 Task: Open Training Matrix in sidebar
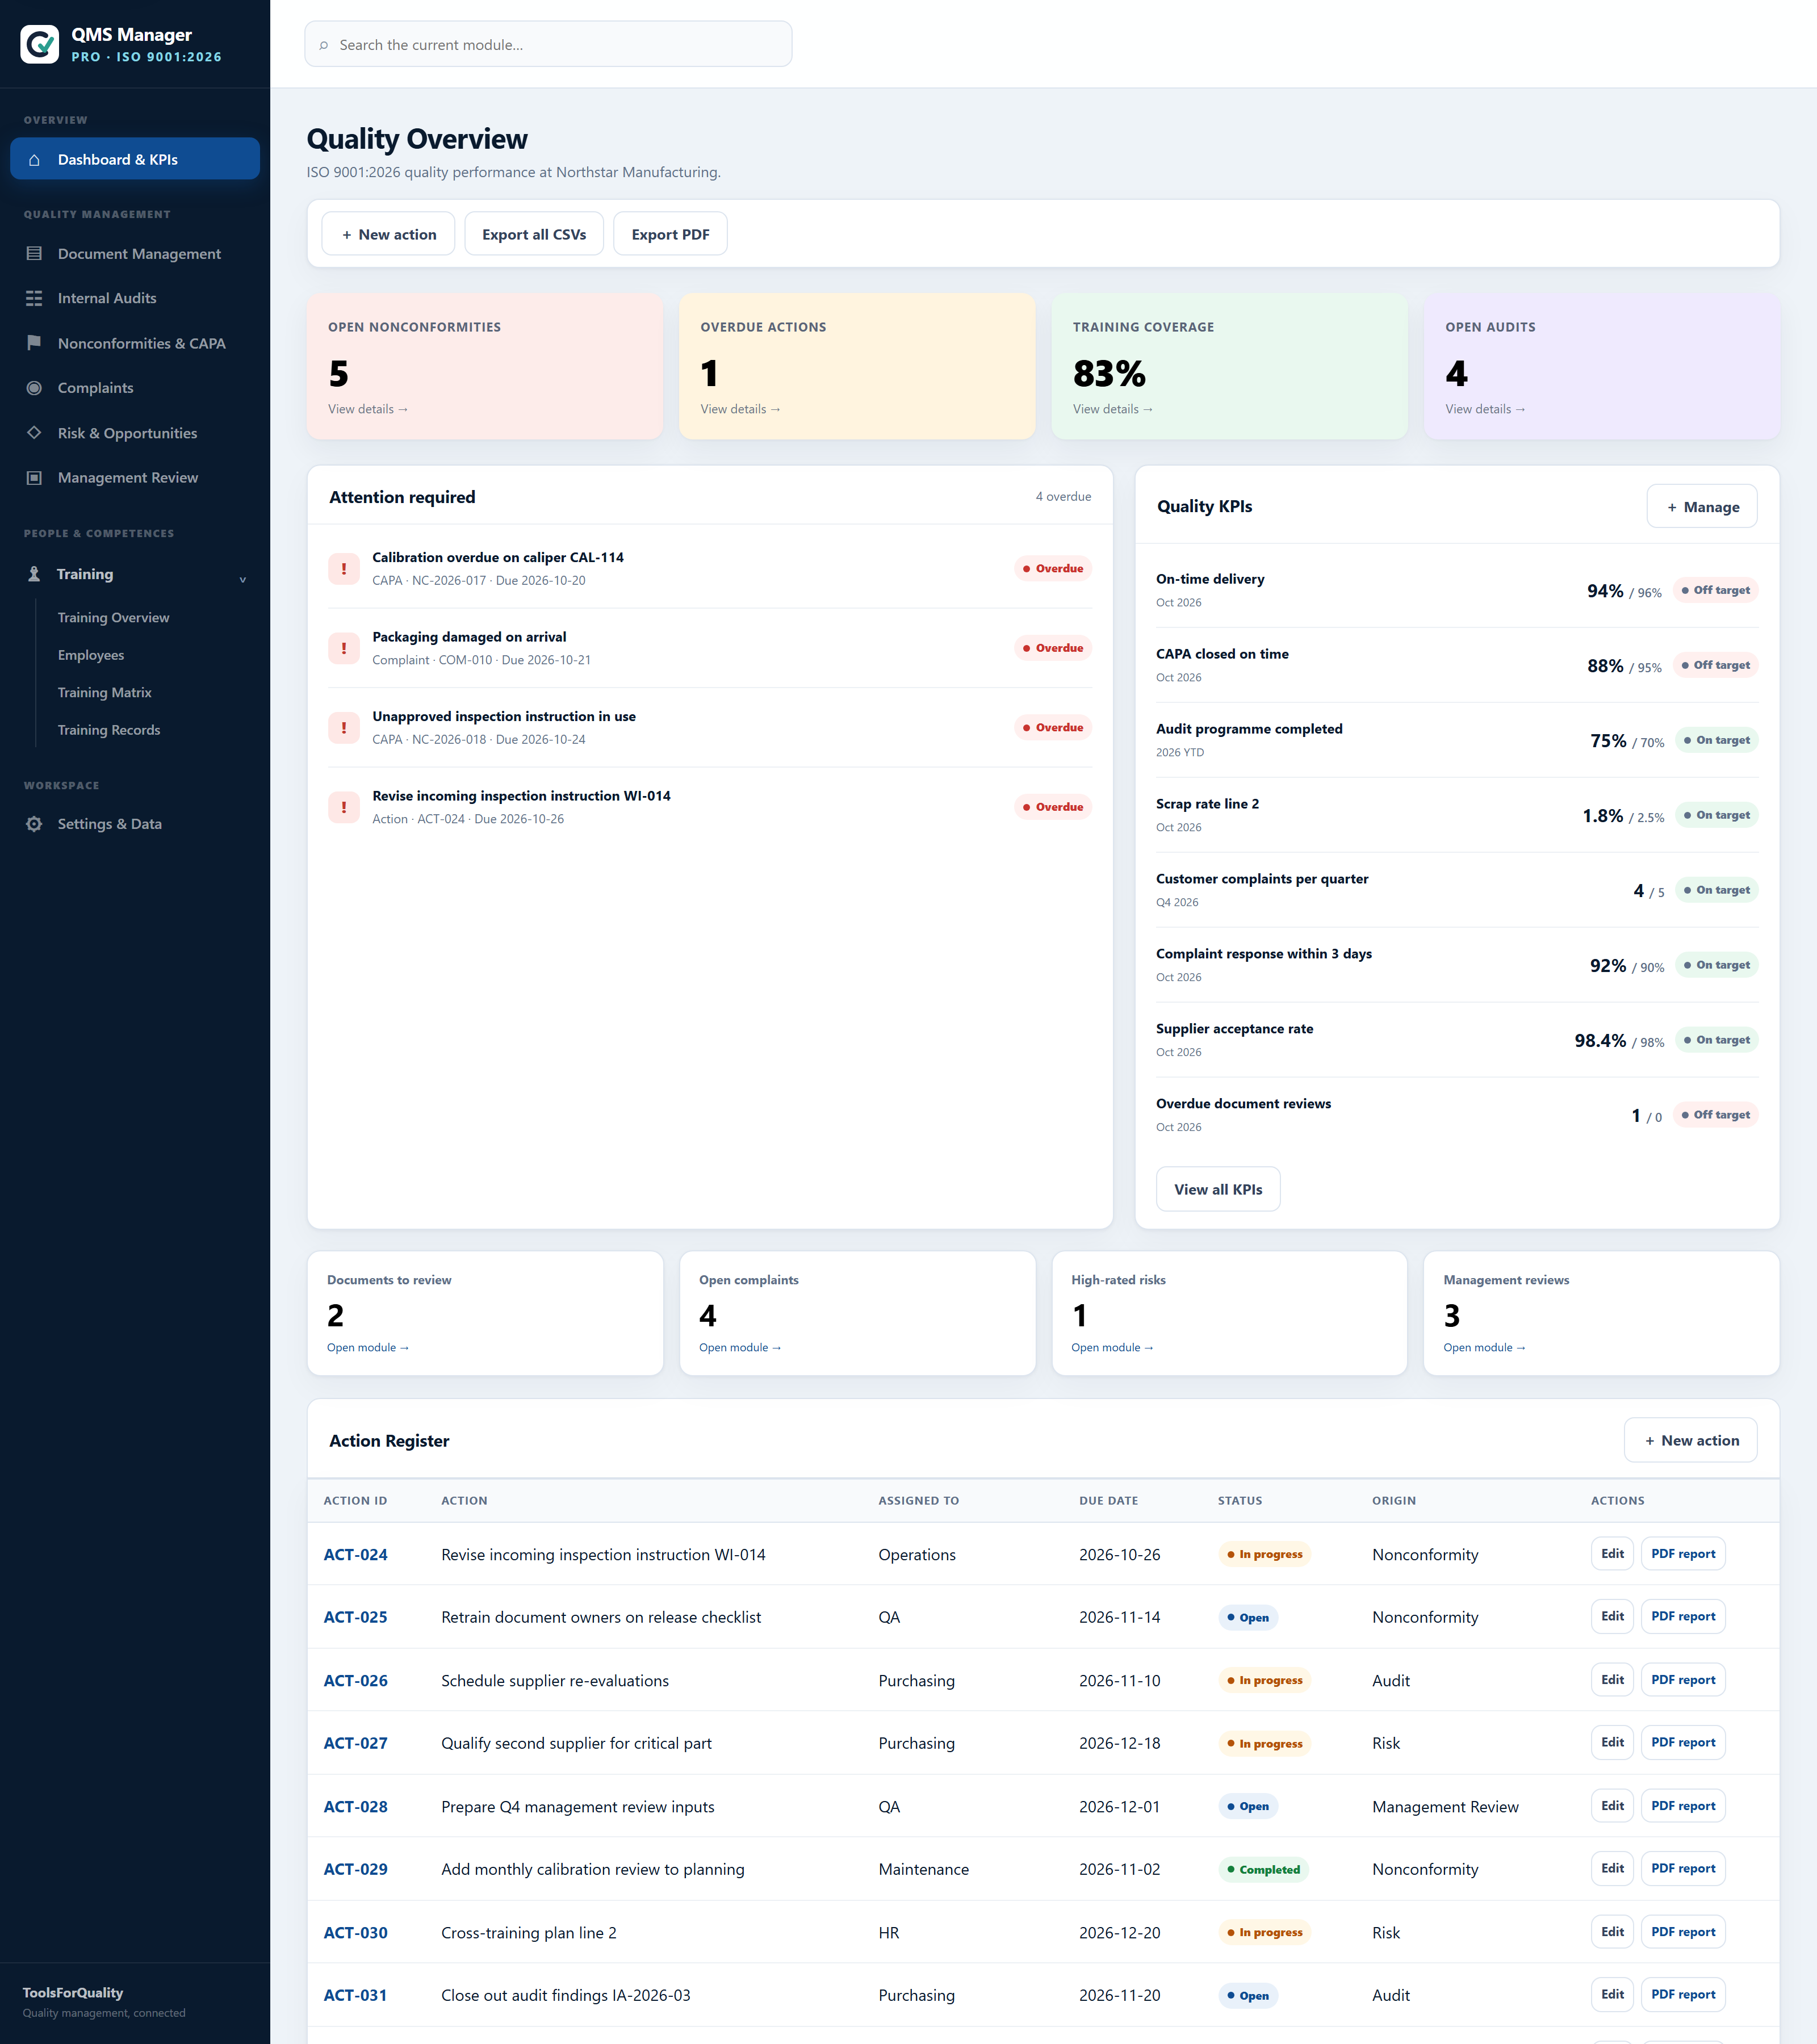[x=105, y=693]
